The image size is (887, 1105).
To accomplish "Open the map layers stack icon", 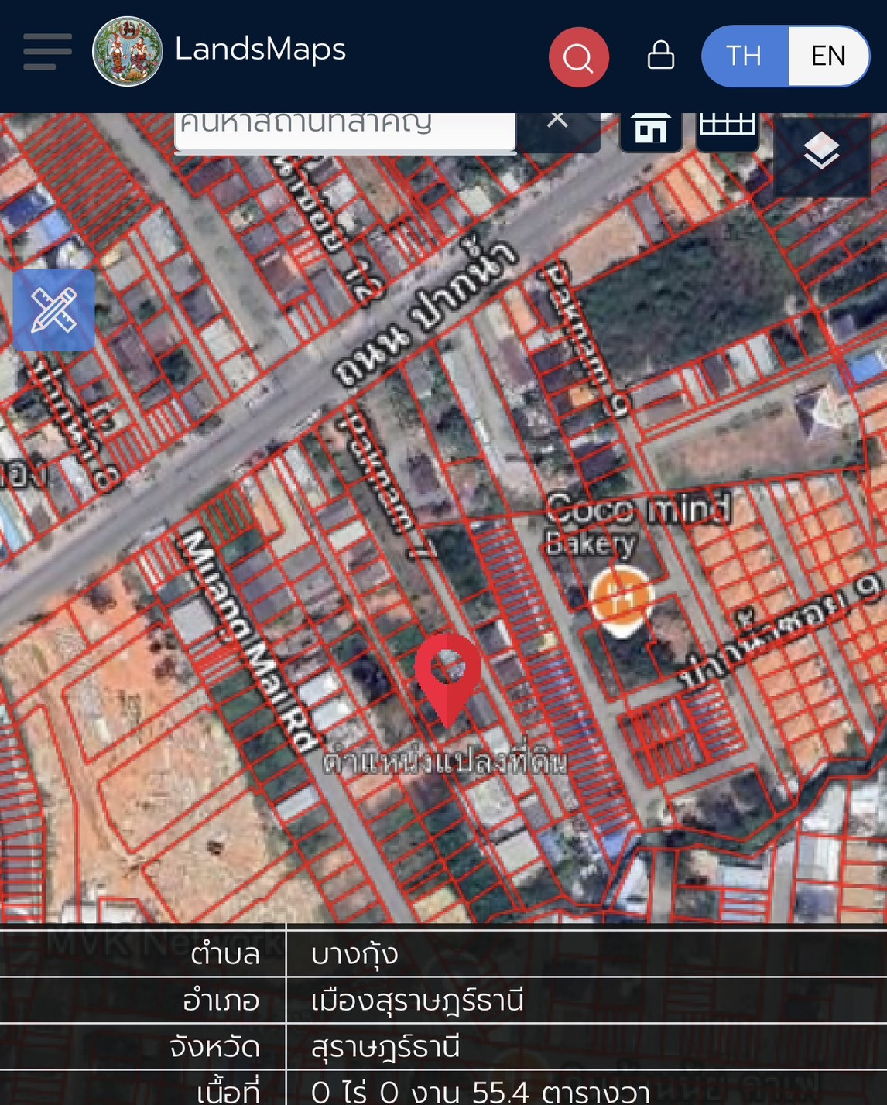I will pyautogui.click(x=821, y=151).
